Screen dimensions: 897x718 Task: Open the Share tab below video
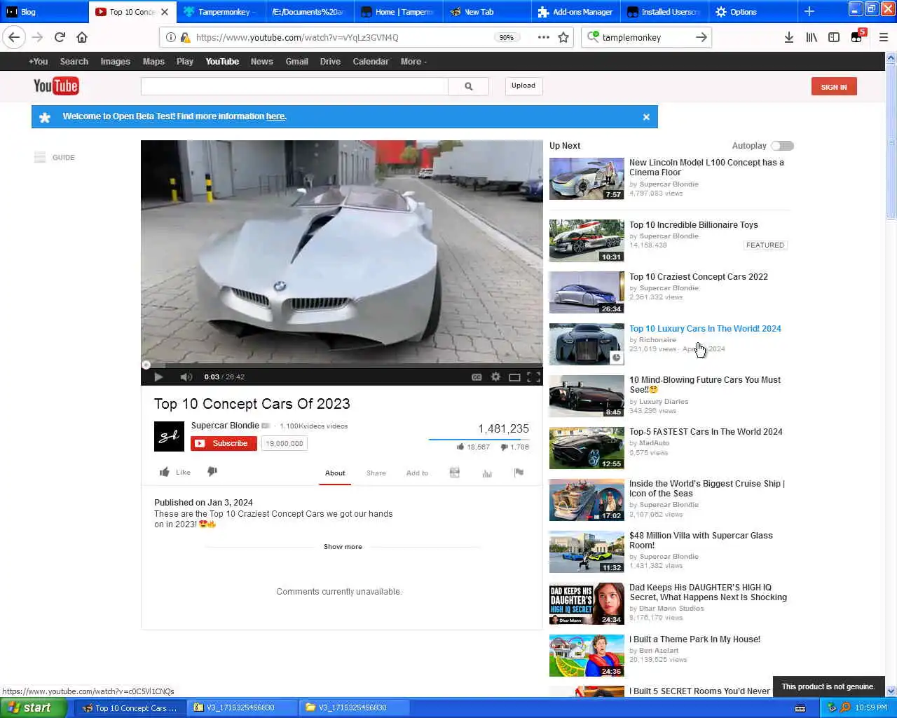[376, 473]
